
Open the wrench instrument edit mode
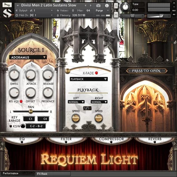click(7, 5)
